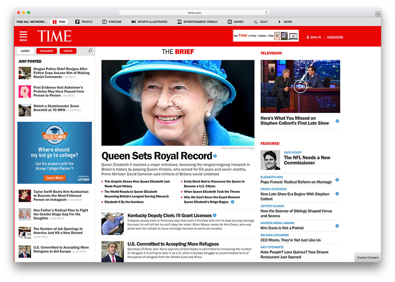The height and width of the screenshot is (282, 395).
Task: Select the LATEST tab
Action: click(25, 51)
